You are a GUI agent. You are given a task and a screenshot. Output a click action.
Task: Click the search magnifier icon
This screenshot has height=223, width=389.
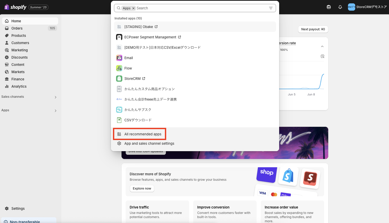(119, 8)
